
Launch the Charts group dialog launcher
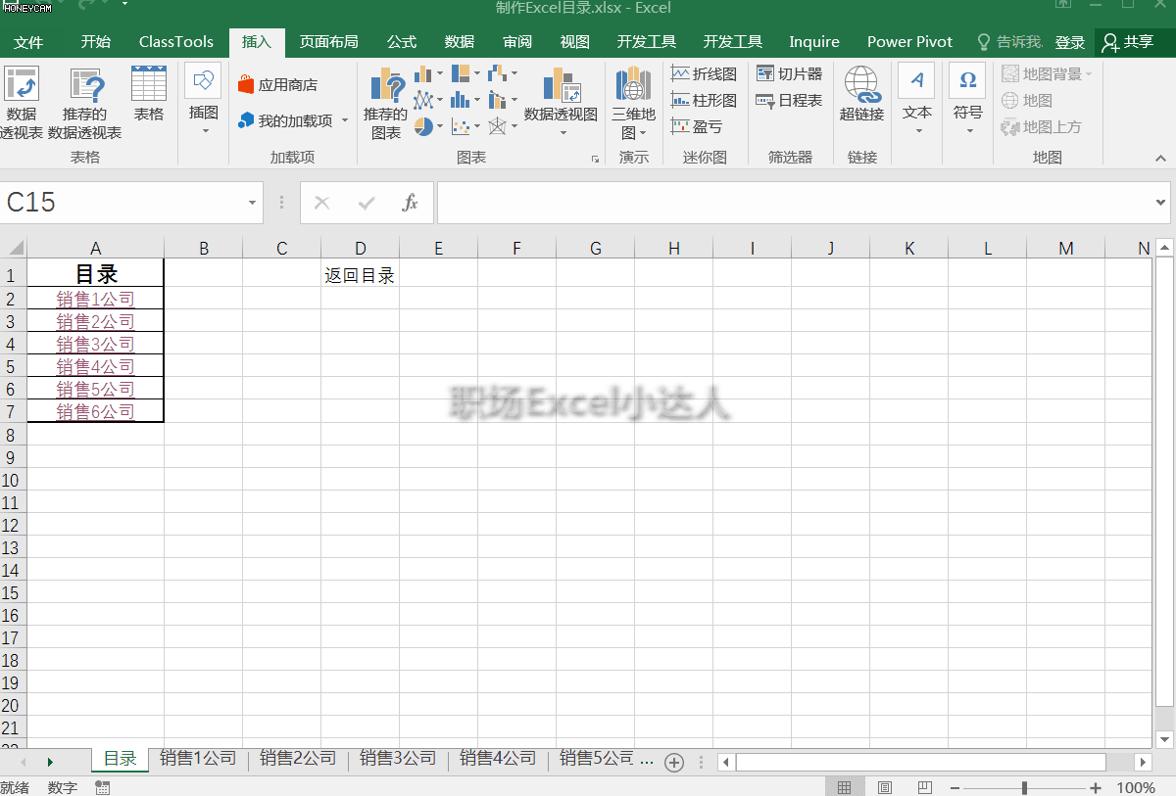coord(595,159)
